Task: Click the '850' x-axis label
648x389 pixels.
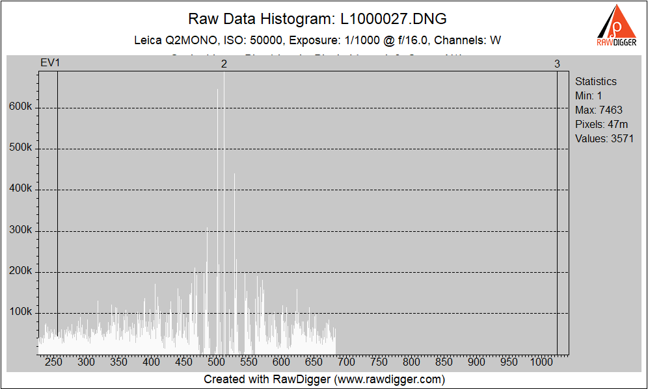Action: pyautogui.click(x=444, y=362)
